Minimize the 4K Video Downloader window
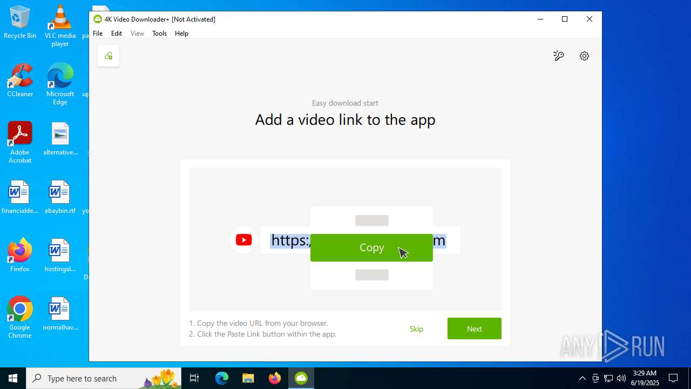This screenshot has height=389, width=691. pyautogui.click(x=540, y=19)
